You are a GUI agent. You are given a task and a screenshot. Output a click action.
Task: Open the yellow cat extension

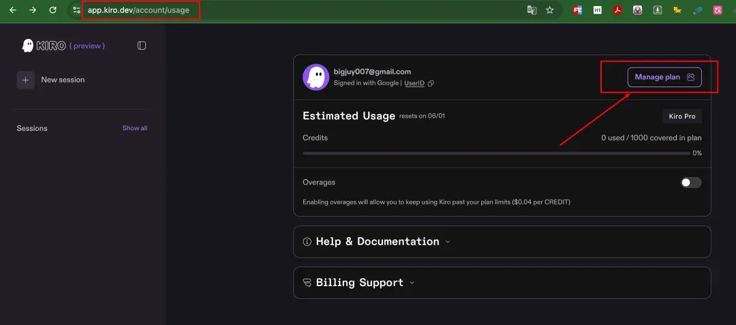[x=677, y=10]
